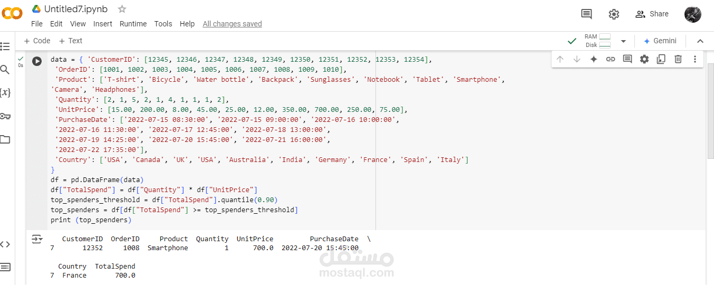
Task: Click the 'df = pd.DataFrame(data)' code line
Action: click(x=97, y=179)
